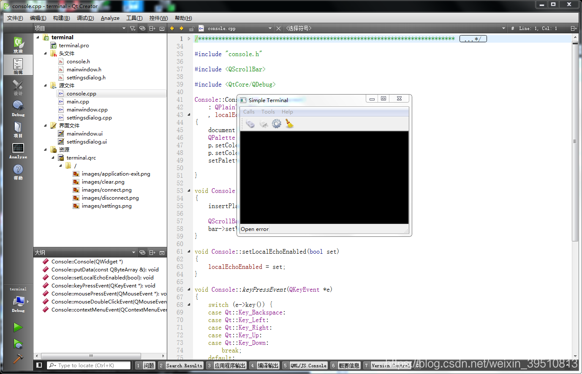Select mainwindow.cpp in project tree
This screenshot has width=582, height=374.
87,109
